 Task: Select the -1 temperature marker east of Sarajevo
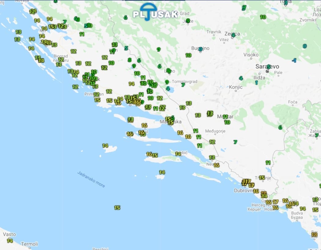(294, 60)
